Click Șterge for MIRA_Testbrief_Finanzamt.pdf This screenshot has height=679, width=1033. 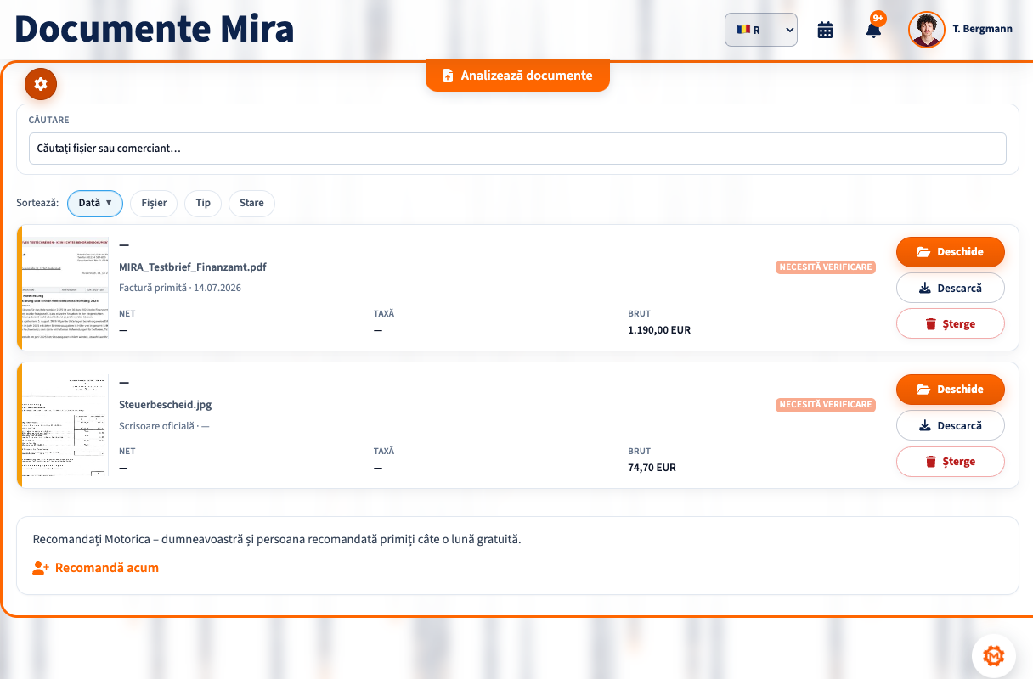(x=951, y=324)
